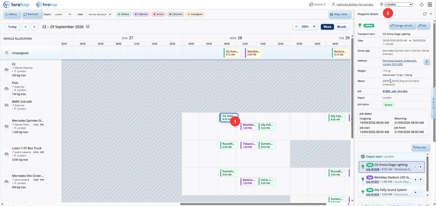
Task: Select Tobacco... 1:00 PM event
Action: click(249, 145)
